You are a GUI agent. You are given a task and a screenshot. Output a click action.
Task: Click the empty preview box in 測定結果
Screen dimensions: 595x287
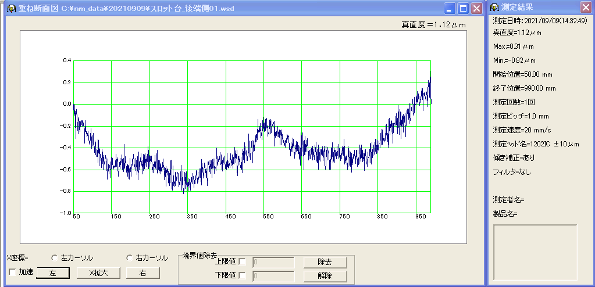535,252
